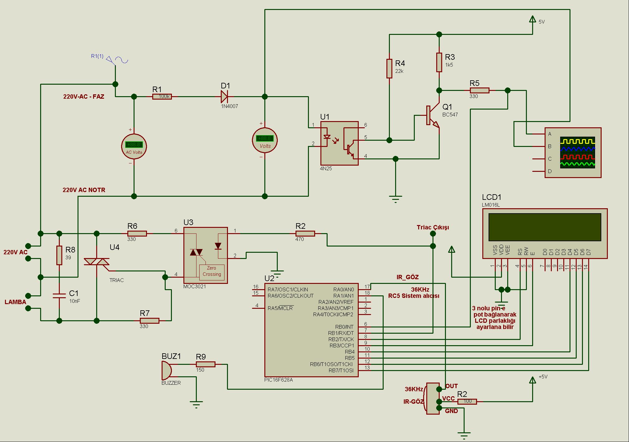Screen dimensions: 629x442
Task: Click the 'LAMBA' terminal label
Action: [15, 302]
